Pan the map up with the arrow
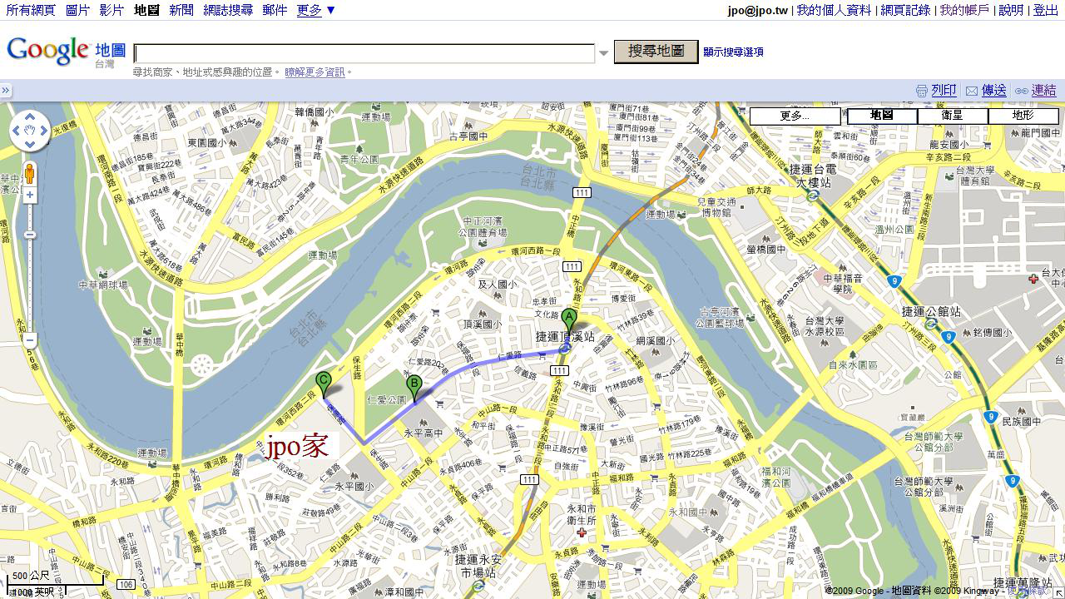Viewport: 1065px width, 599px height. click(30, 117)
